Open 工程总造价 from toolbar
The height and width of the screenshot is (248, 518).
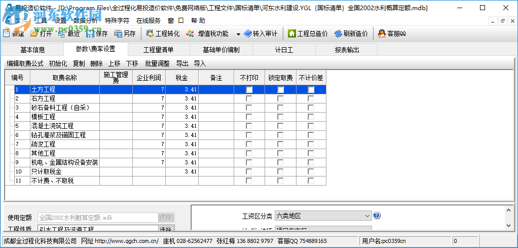click(x=308, y=34)
